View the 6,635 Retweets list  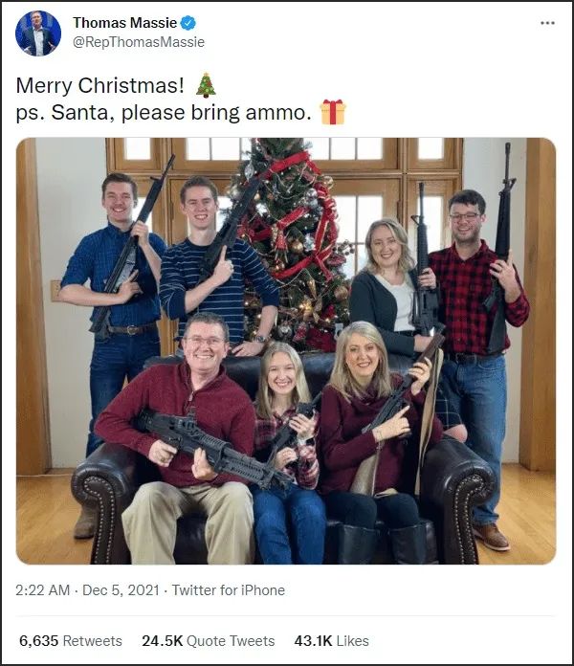point(71,641)
